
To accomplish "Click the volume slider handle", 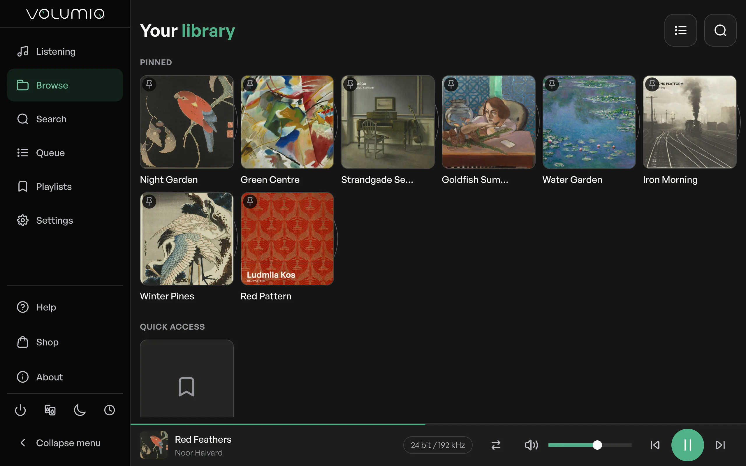I will pos(597,445).
